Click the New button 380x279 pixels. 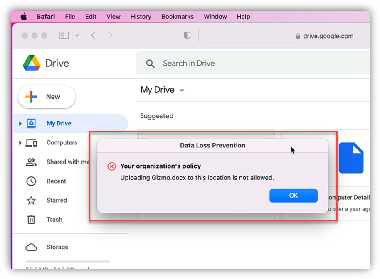(x=47, y=97)
